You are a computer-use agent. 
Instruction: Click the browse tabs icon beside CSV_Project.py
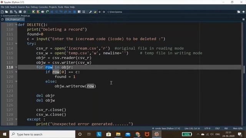2,20
